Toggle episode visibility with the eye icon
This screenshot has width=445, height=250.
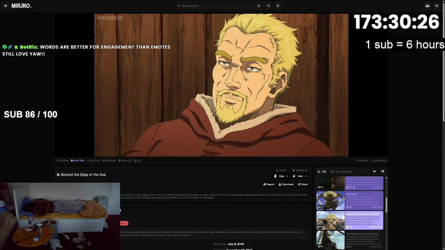pyautogui.click(x=374, y=172)
